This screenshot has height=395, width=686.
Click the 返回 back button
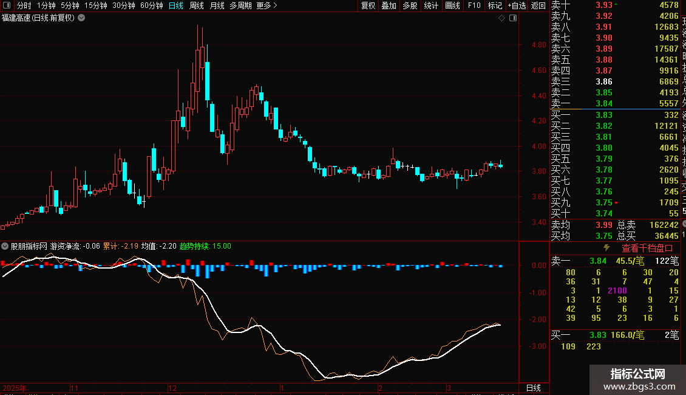538,5
